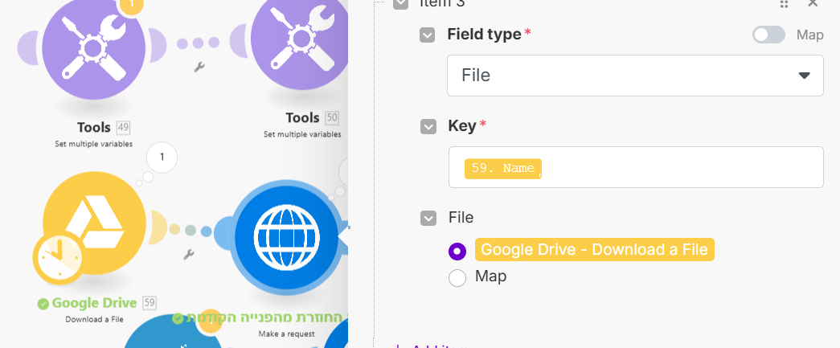The width and height of the screenshot is (840, 348).
Task: Collapse the Key section chevron
Action: pyautogui.click(x=428, y=126)
